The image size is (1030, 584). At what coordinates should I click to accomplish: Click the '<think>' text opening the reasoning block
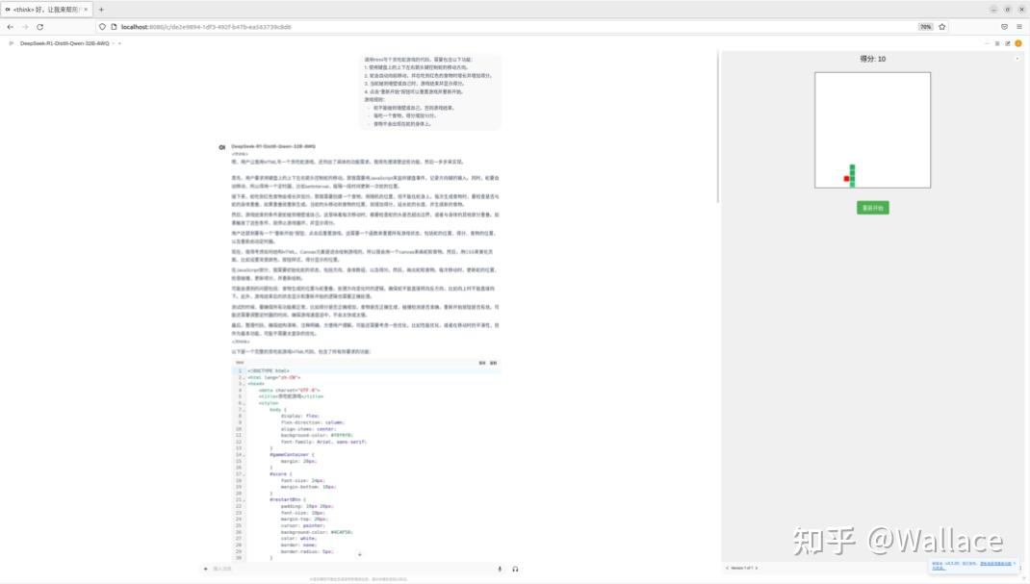[x=241, y=154]
